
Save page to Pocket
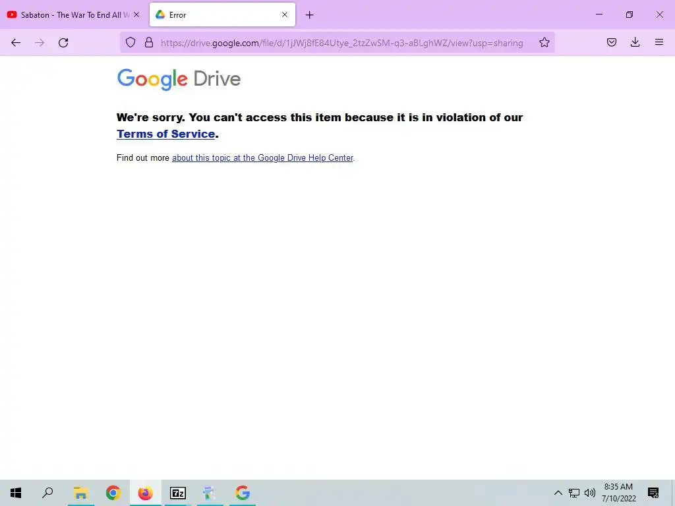612,42
